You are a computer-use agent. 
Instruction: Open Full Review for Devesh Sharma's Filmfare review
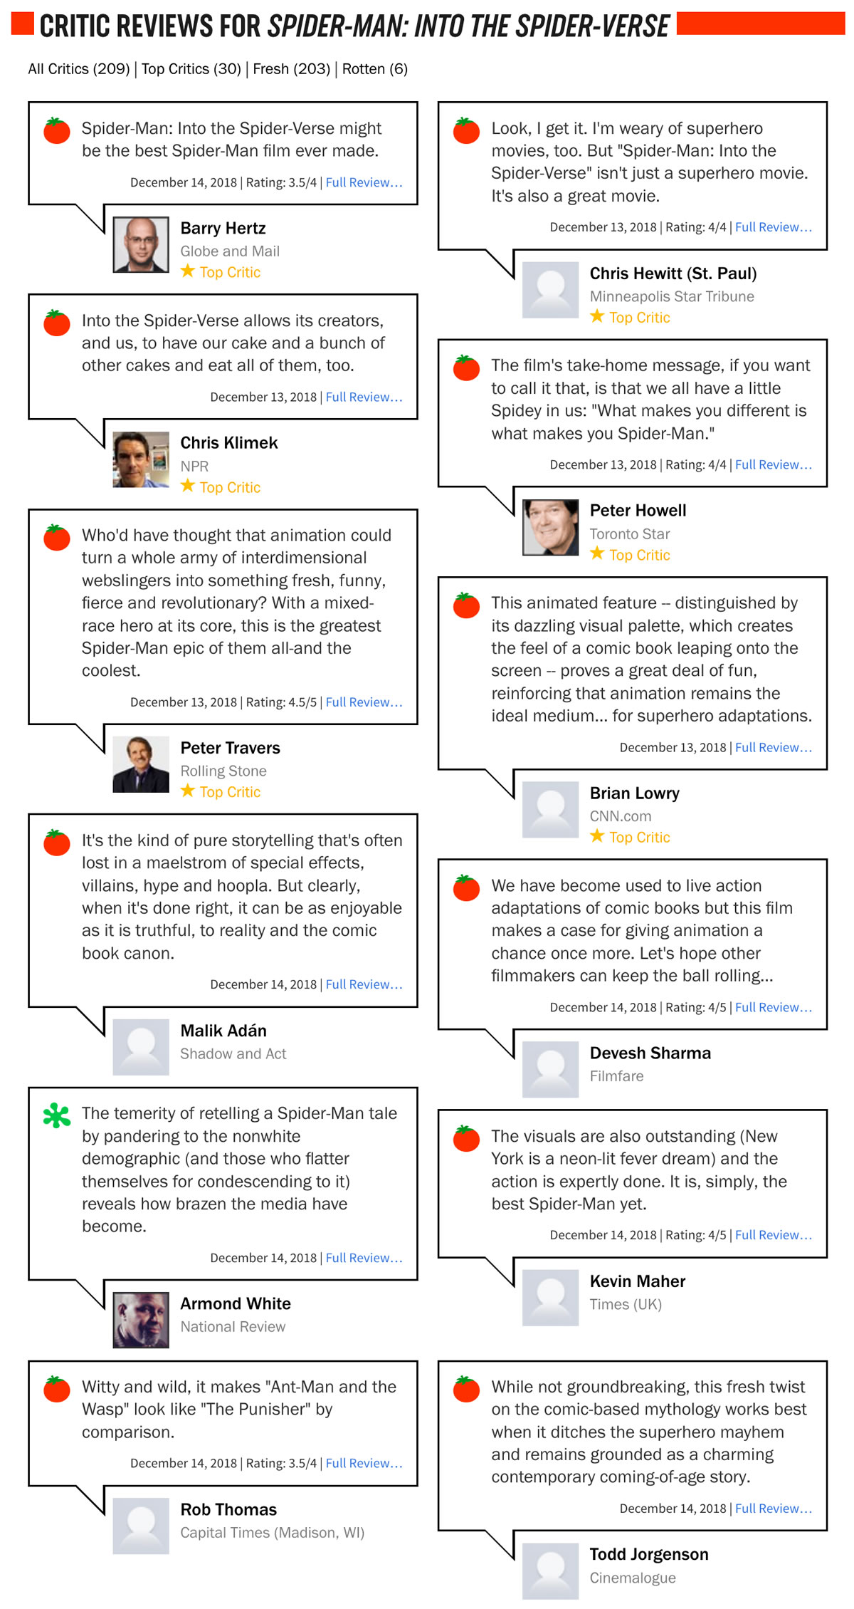[x=773, y=1007]
